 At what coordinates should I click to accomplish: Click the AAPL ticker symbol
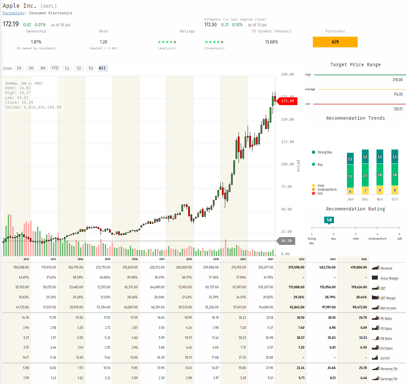[49, 6]
